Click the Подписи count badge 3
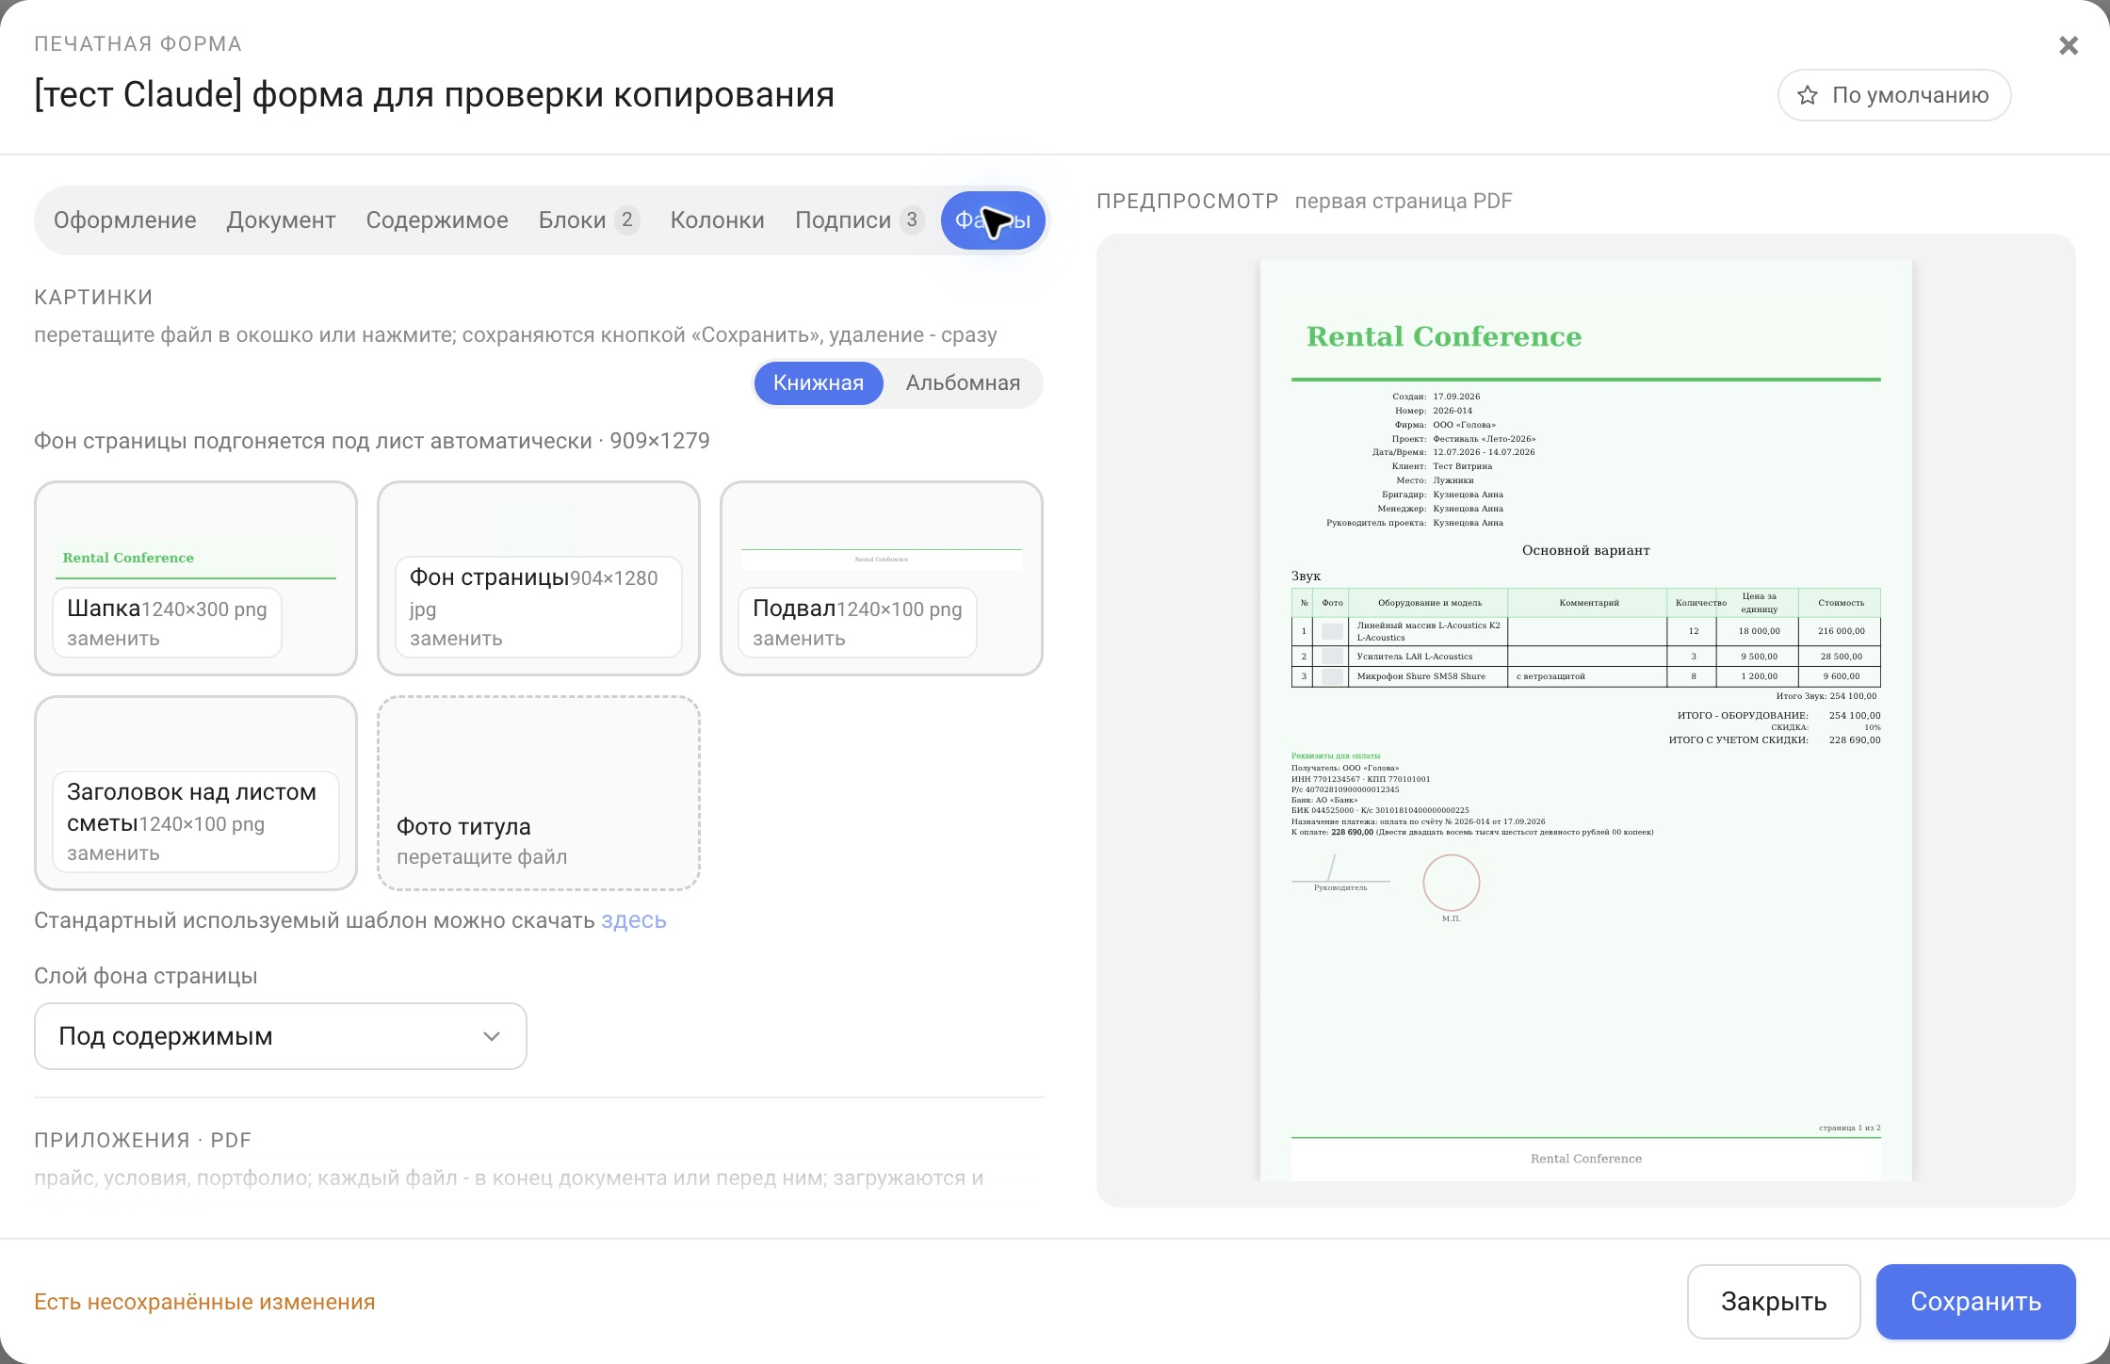 pyautogui.click(x=912, y=219)
